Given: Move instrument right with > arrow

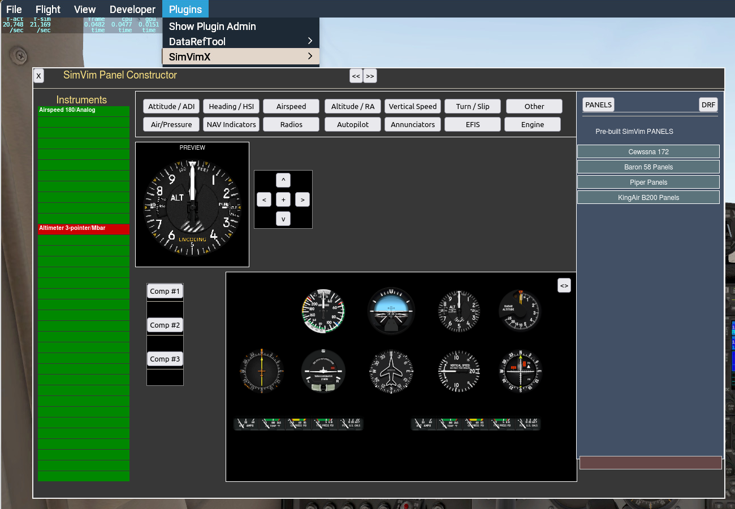Looking at the screenshot, I should pos(302,199).
